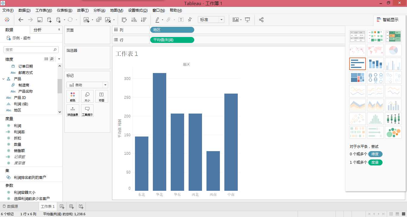Click the redo forward arrow
407x217 pixels.
point(30,20)
